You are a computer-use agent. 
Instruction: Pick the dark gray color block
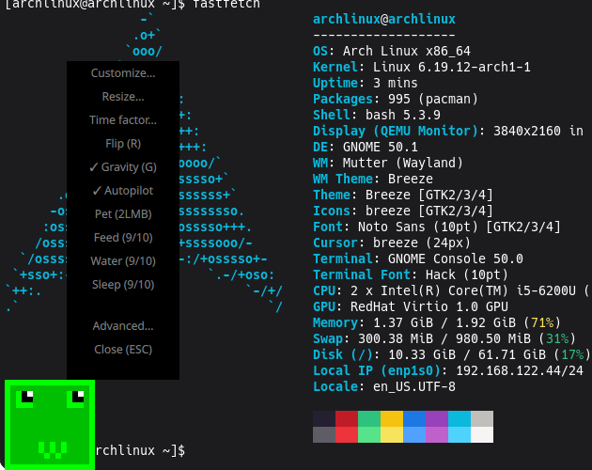pyautogui.click(x=324, y=434)
